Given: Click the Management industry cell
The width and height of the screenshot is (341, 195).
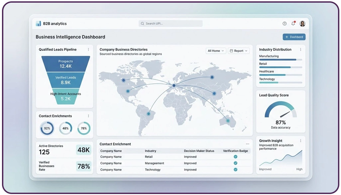Looking at the screenshot, I should (x=155, y=163).
